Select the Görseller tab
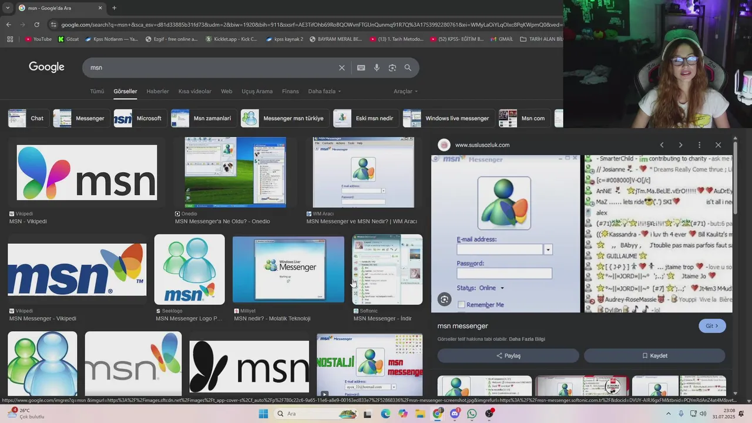 [x=125, y=92]
